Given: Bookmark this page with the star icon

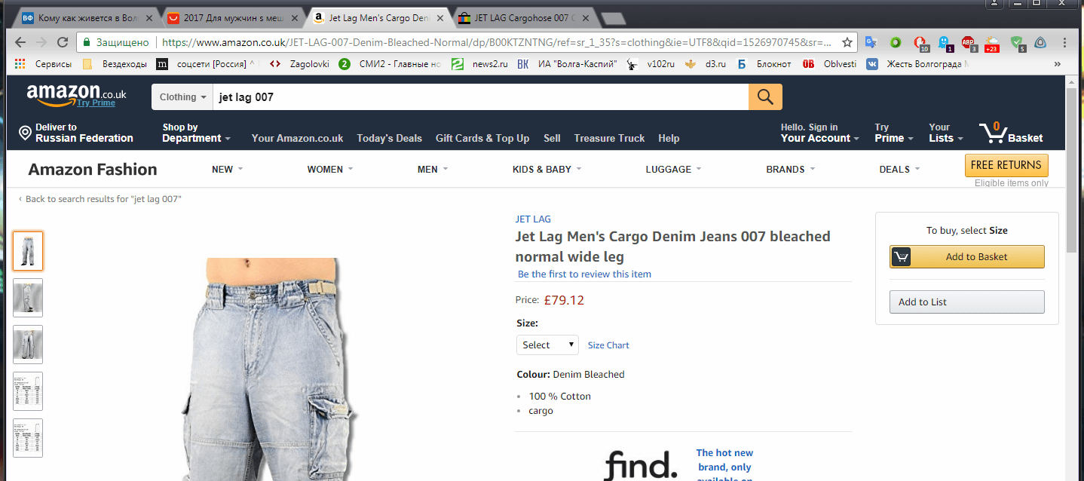Looking at the screenshot, I should click(x=847, y=42).
